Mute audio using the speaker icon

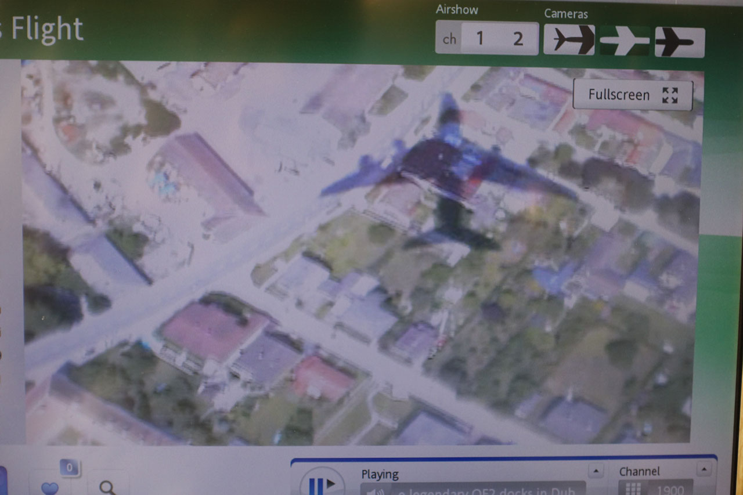374,490
